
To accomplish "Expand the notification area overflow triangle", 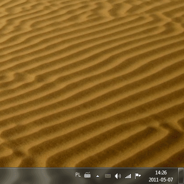I will point(98,176).
